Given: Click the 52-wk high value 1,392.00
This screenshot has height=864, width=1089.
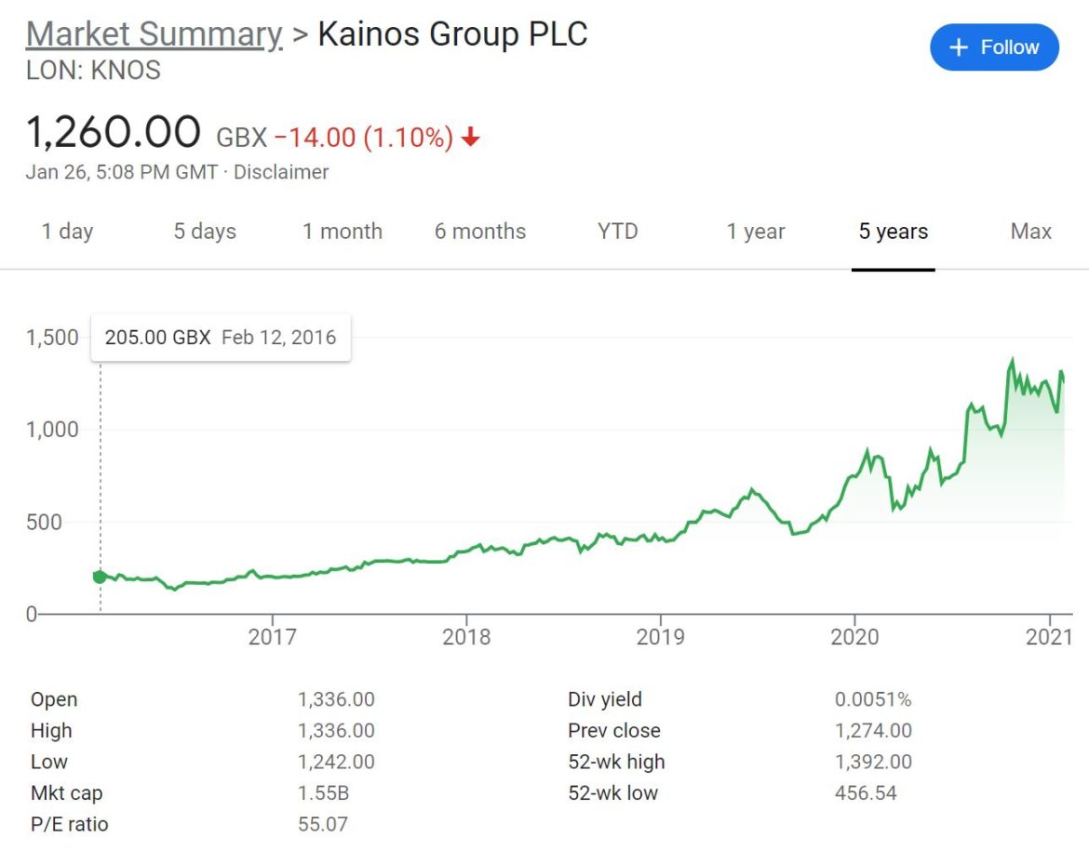Looking at the screenshot, I should [873, 762].
